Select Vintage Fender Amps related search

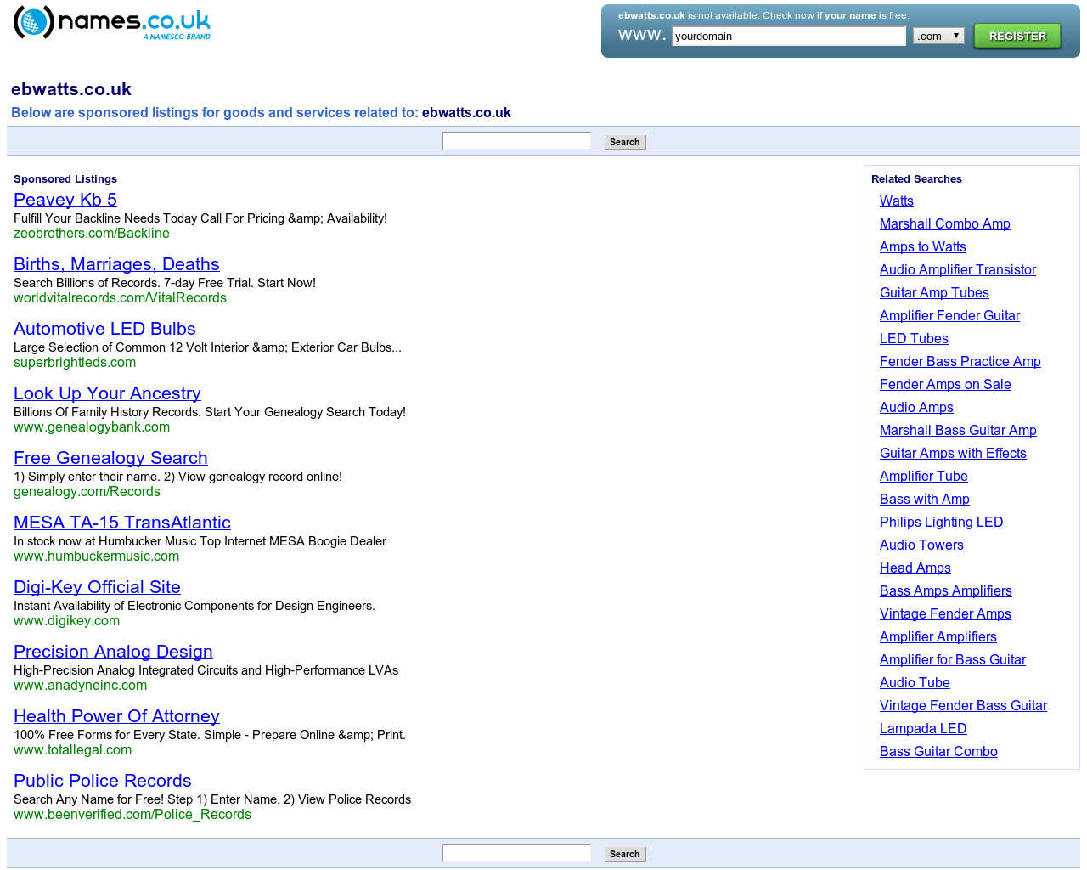[x=945, y=614]
